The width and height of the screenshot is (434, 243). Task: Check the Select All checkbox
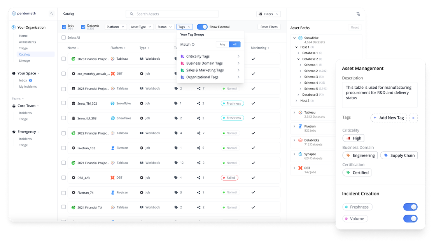click(x=64, y=38)
